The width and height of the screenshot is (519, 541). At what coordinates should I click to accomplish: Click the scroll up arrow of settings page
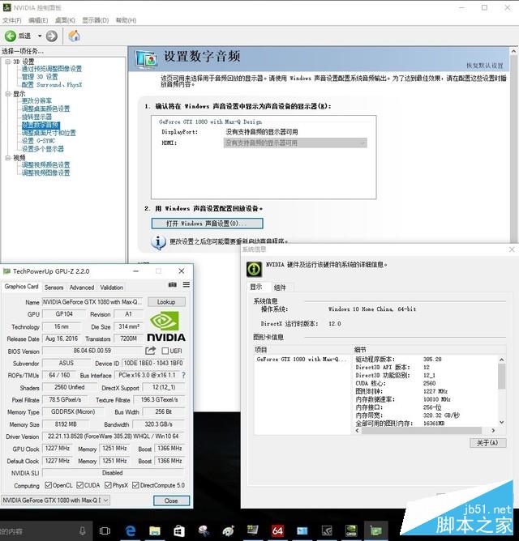pos(514,51)
